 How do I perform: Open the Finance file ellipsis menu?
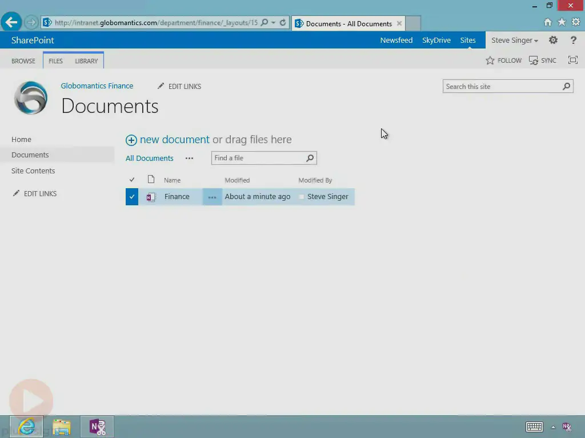212,197
